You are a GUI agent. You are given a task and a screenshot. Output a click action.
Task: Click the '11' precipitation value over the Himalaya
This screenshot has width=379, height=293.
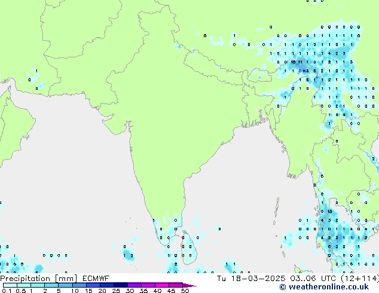point(300,62)
